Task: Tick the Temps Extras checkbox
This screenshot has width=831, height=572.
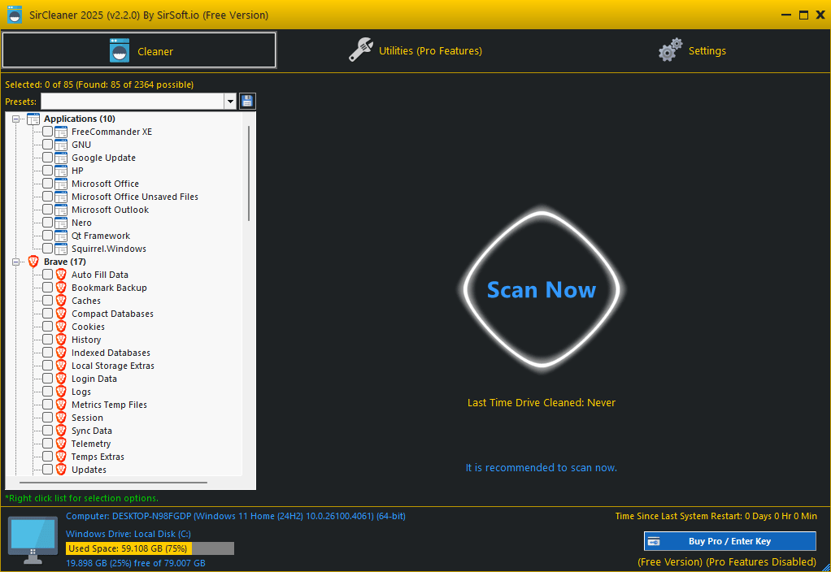Action: point(48,456)
